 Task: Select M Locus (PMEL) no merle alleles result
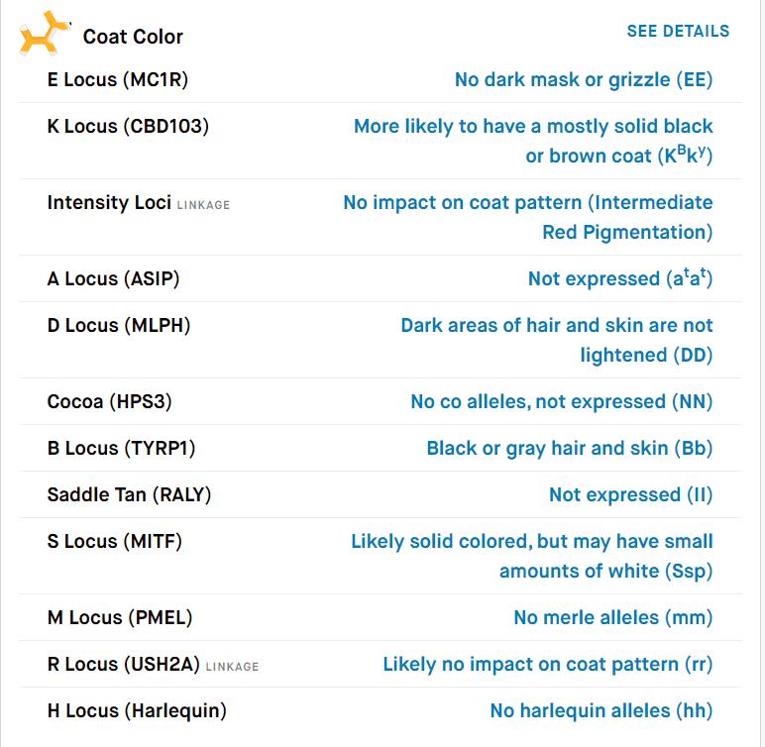tap(613, 617)
